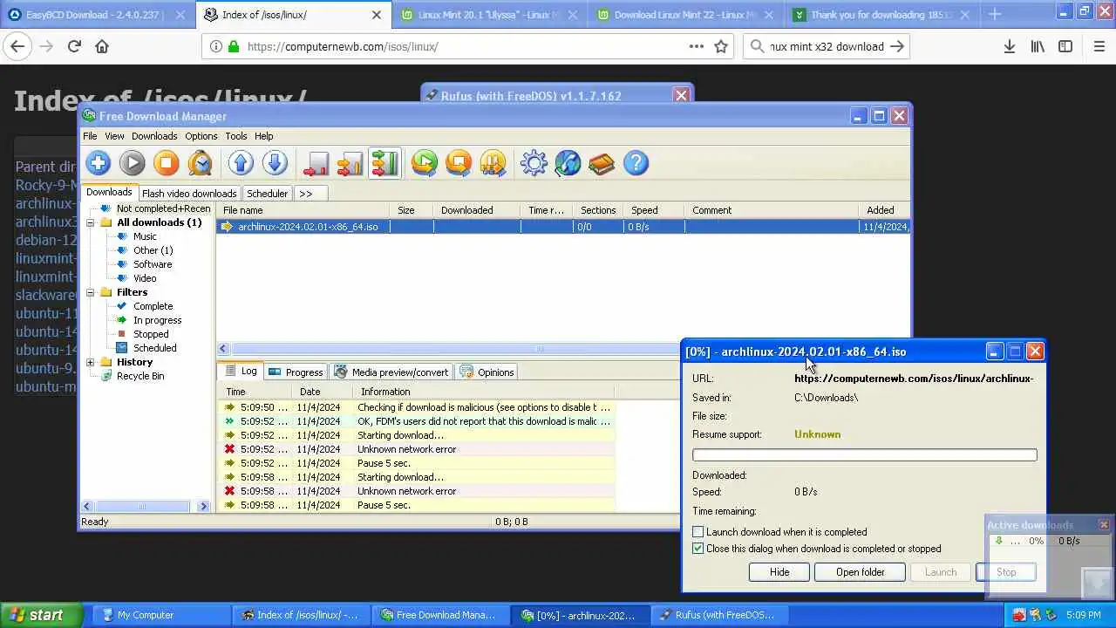Stop the download with the orange stop icon
Image resolution: width=1116 pixels, height=628 pixels.
pyautogui.click(x=166, y=163)
